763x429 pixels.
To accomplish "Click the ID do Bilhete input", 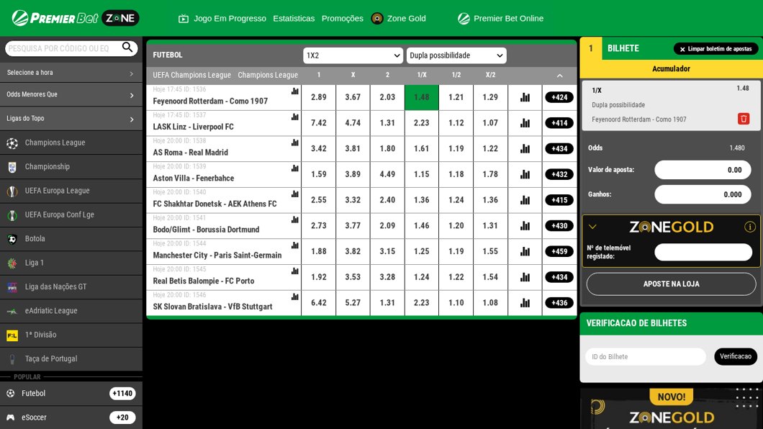I will point(645,356).
